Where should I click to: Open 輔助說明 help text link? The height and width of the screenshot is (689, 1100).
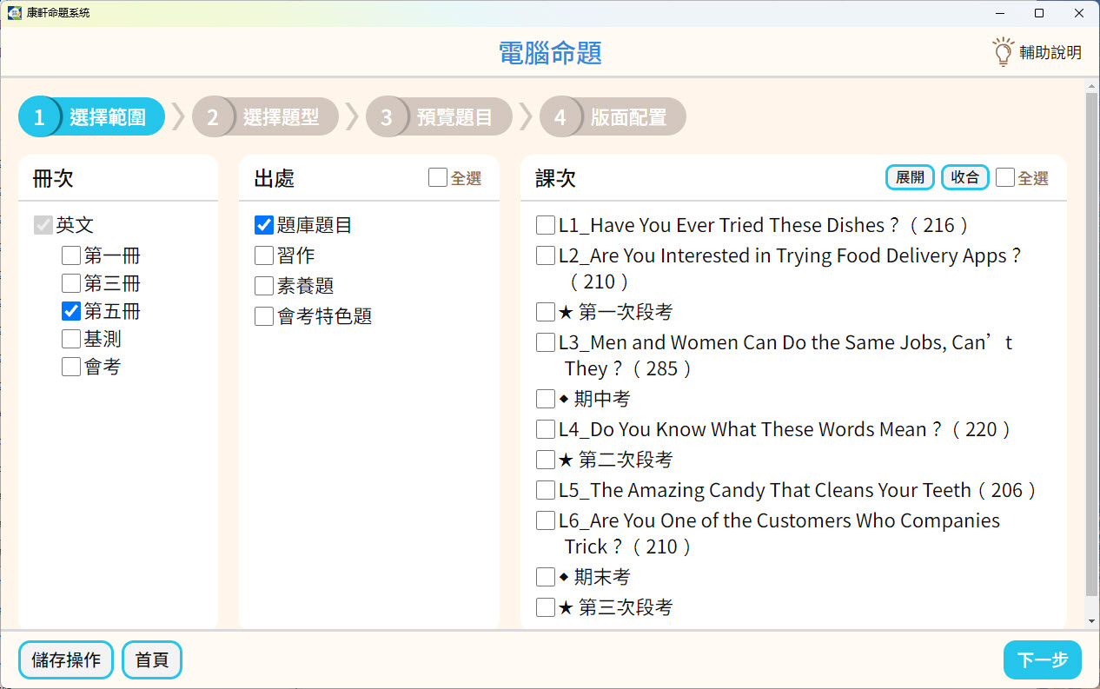[x=1050, y=52]
